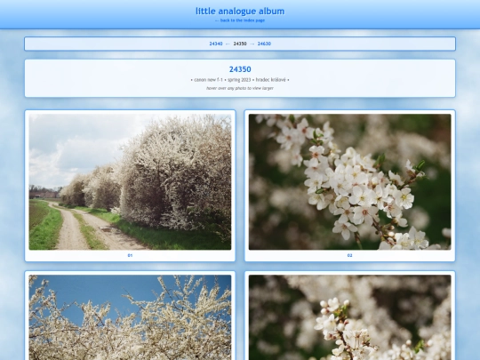
Task: Open photo 02 white blossom close-up
Action: (350, 182)
